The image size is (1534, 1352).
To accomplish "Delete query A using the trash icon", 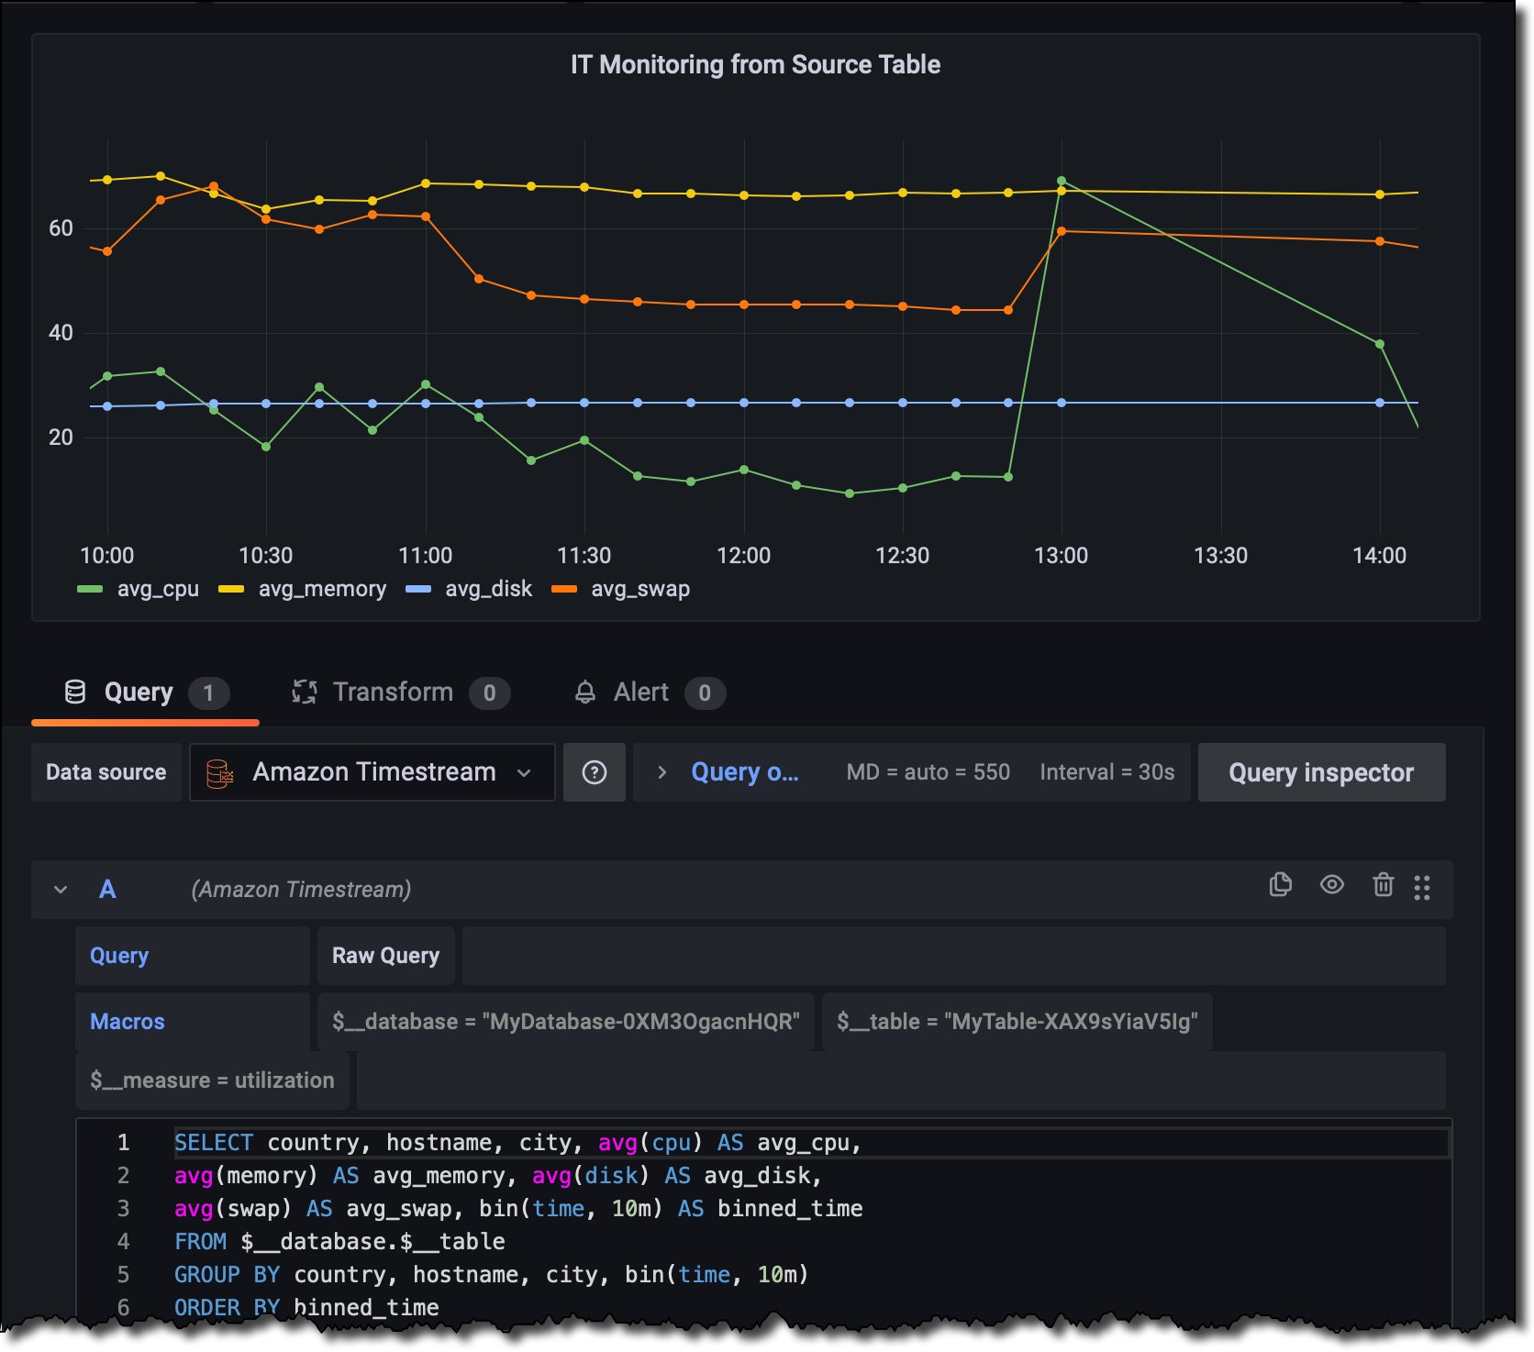I will 1383,885.
